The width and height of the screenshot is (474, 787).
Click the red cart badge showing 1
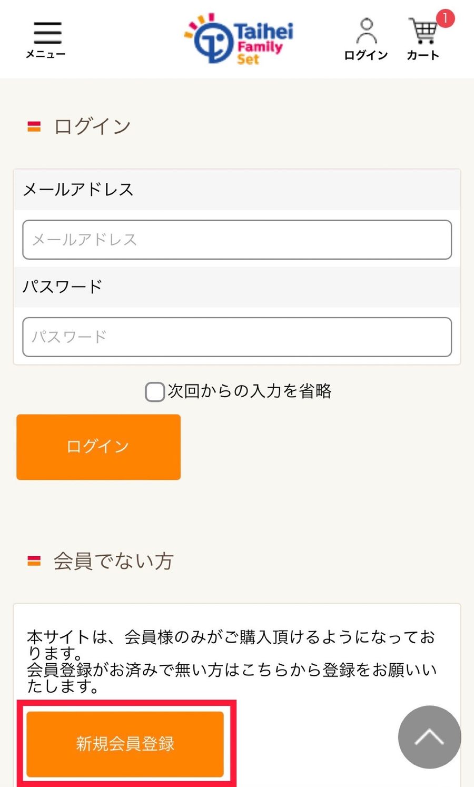pos(445,19)
